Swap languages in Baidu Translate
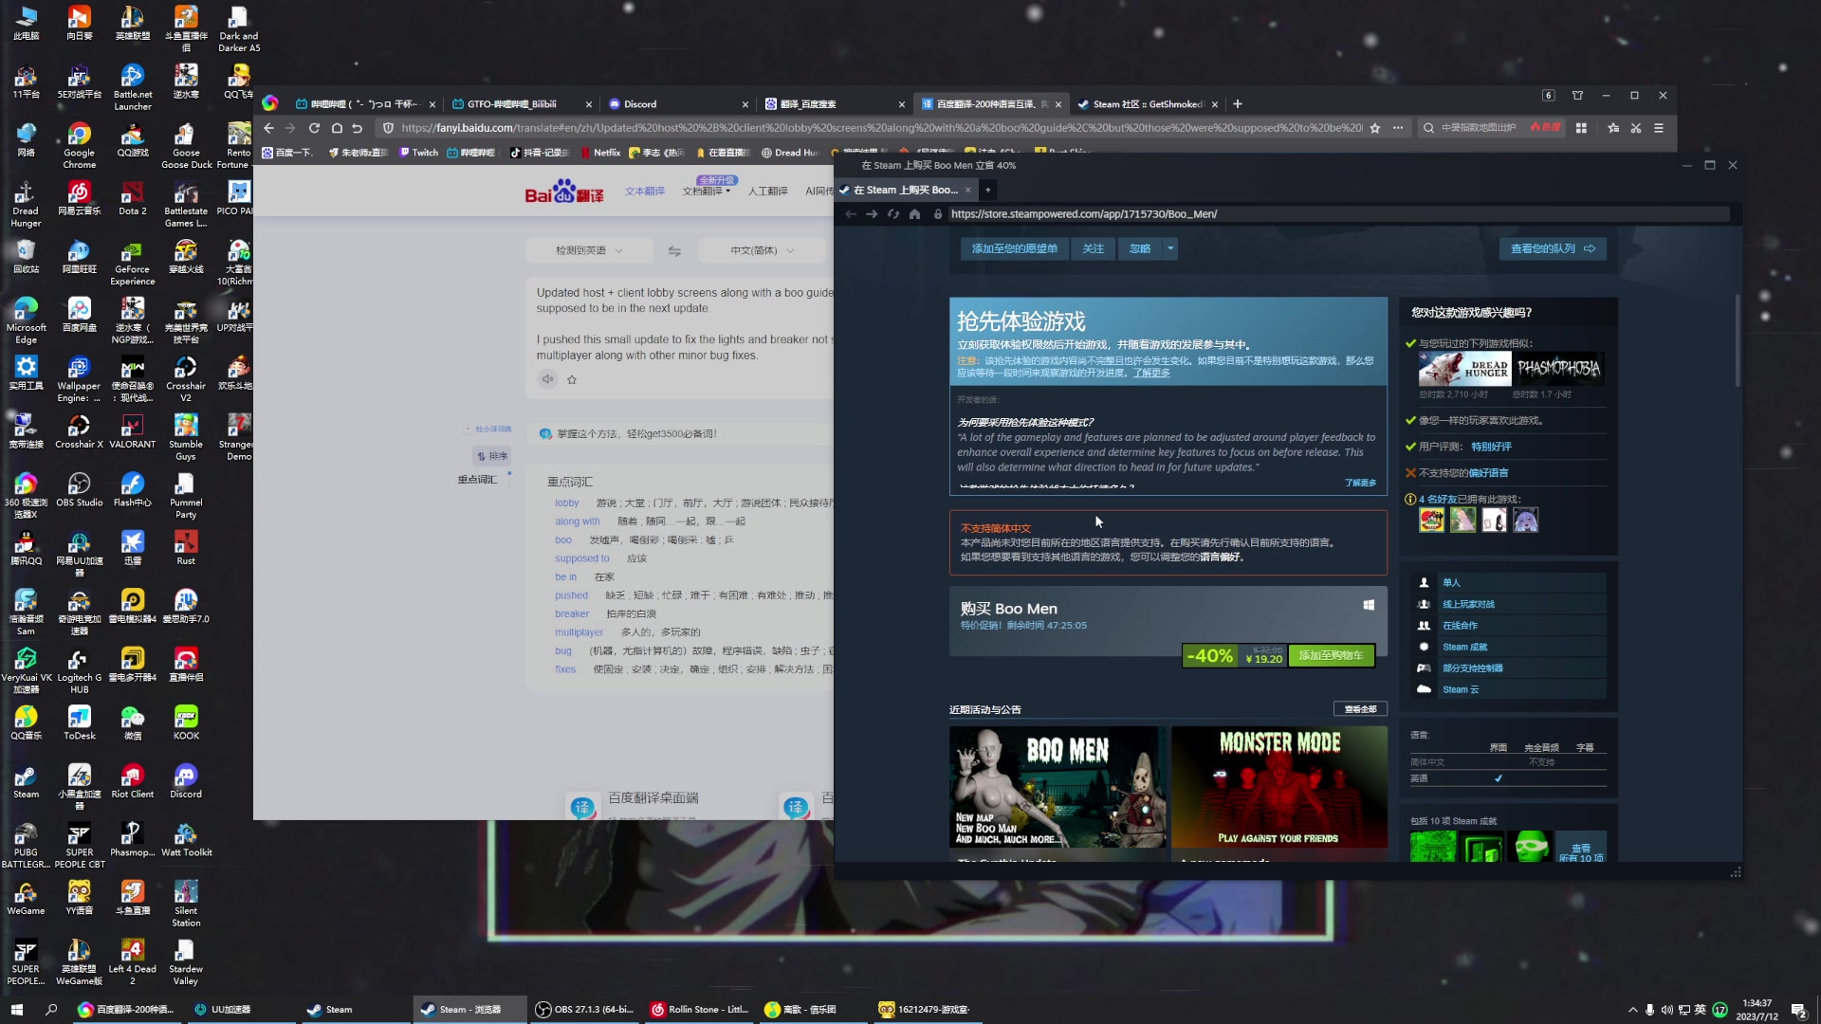1821x1024 pixels. coord(674,251)
